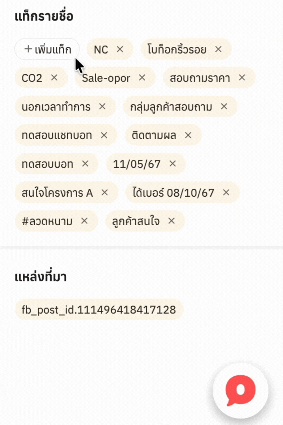Remove the นอกเวลาทำการ tag
The width and height of the screenshot is (283, 425).
(x=102, y=107)
